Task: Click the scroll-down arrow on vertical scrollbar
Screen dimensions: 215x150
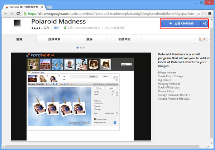Action: [x=211, y=143]
